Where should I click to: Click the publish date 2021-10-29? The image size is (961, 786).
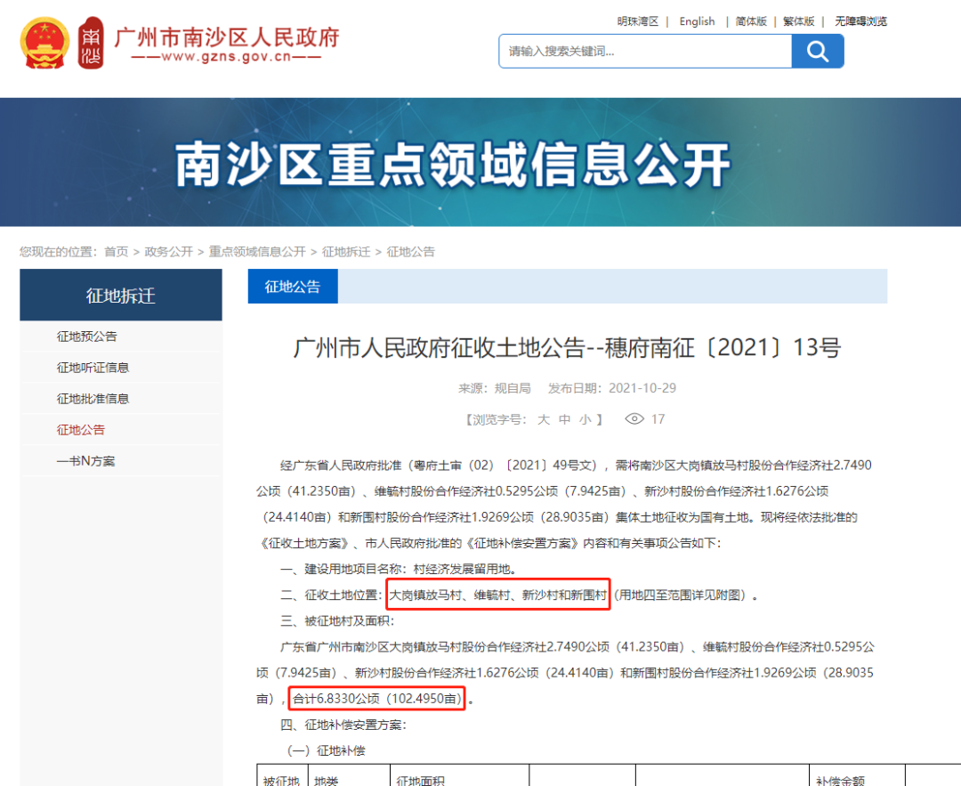point(642,388)
